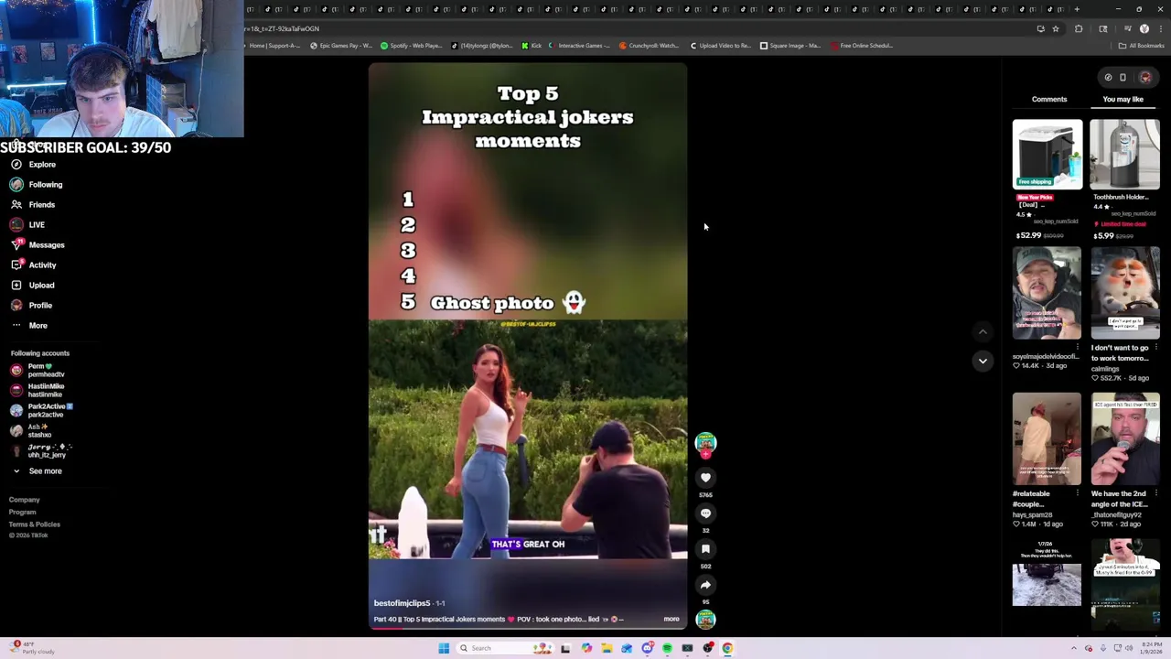Screen dimensions: 1171x659
Task: Save the video with the bookmark icon
Action: pyautogui.click(x=705, y=549)
